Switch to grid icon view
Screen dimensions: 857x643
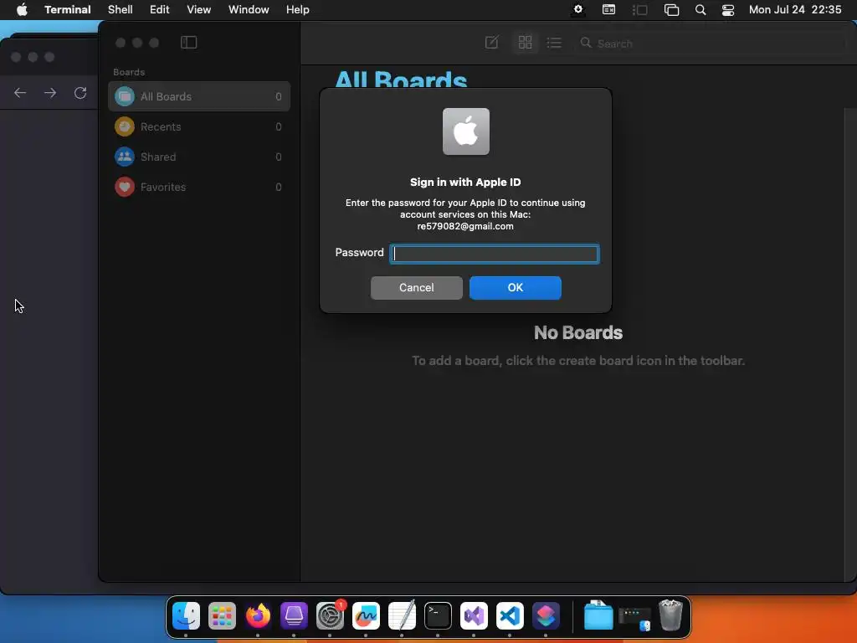pyautogui.click(x=526, y=43)
